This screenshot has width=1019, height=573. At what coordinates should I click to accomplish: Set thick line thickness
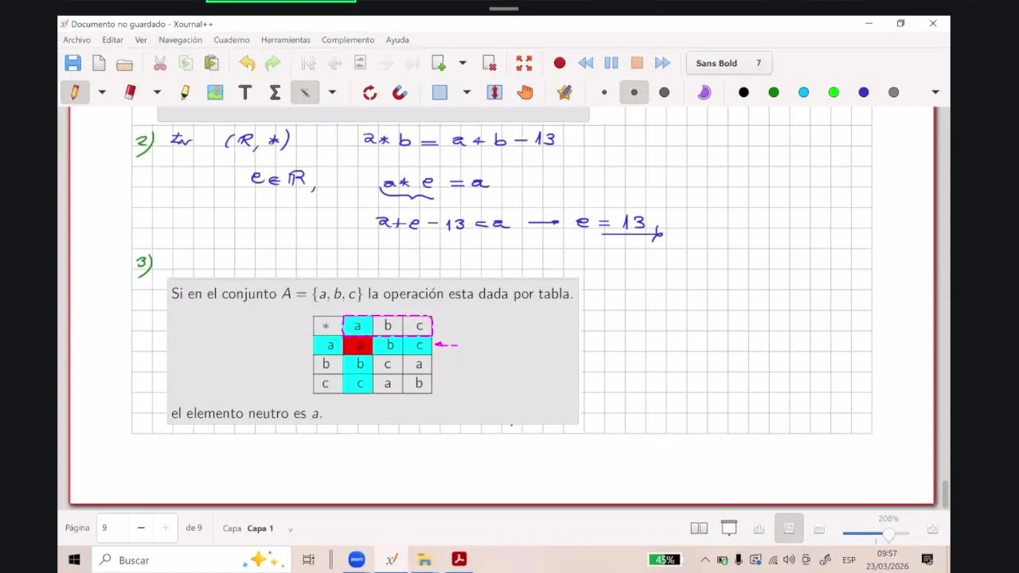pyautogui.click(x=664, y=92)
